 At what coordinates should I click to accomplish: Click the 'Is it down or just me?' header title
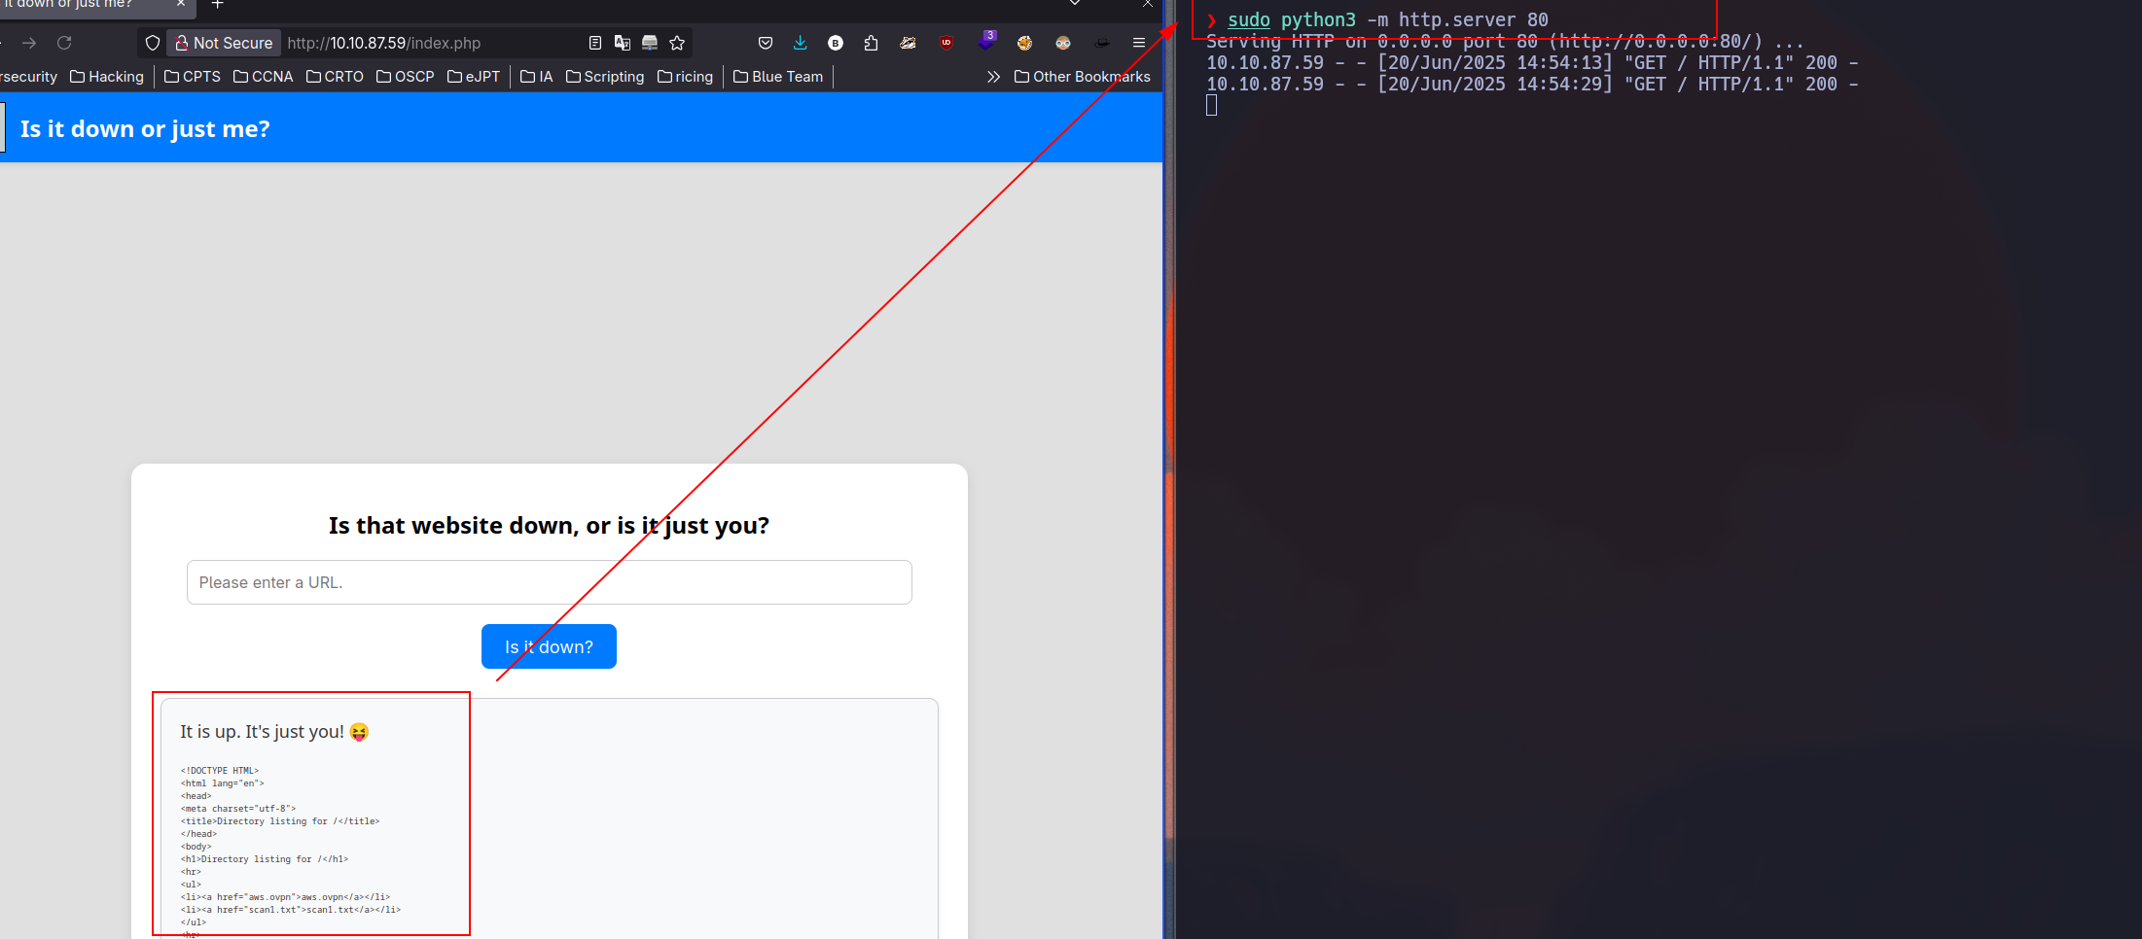(x=145, y=129)
